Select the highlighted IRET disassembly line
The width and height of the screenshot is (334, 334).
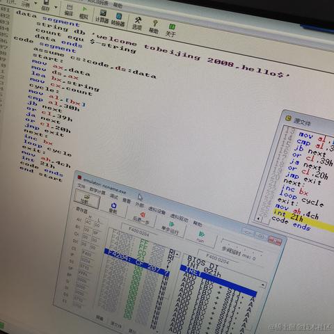(218, 280)
